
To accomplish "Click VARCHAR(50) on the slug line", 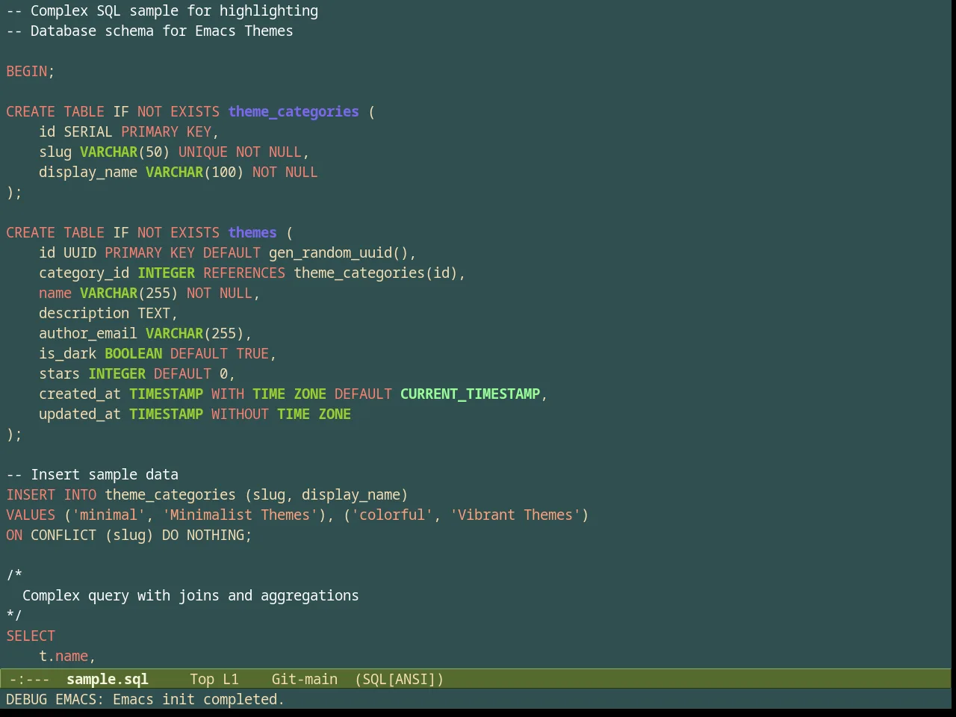I will (125, 152).
